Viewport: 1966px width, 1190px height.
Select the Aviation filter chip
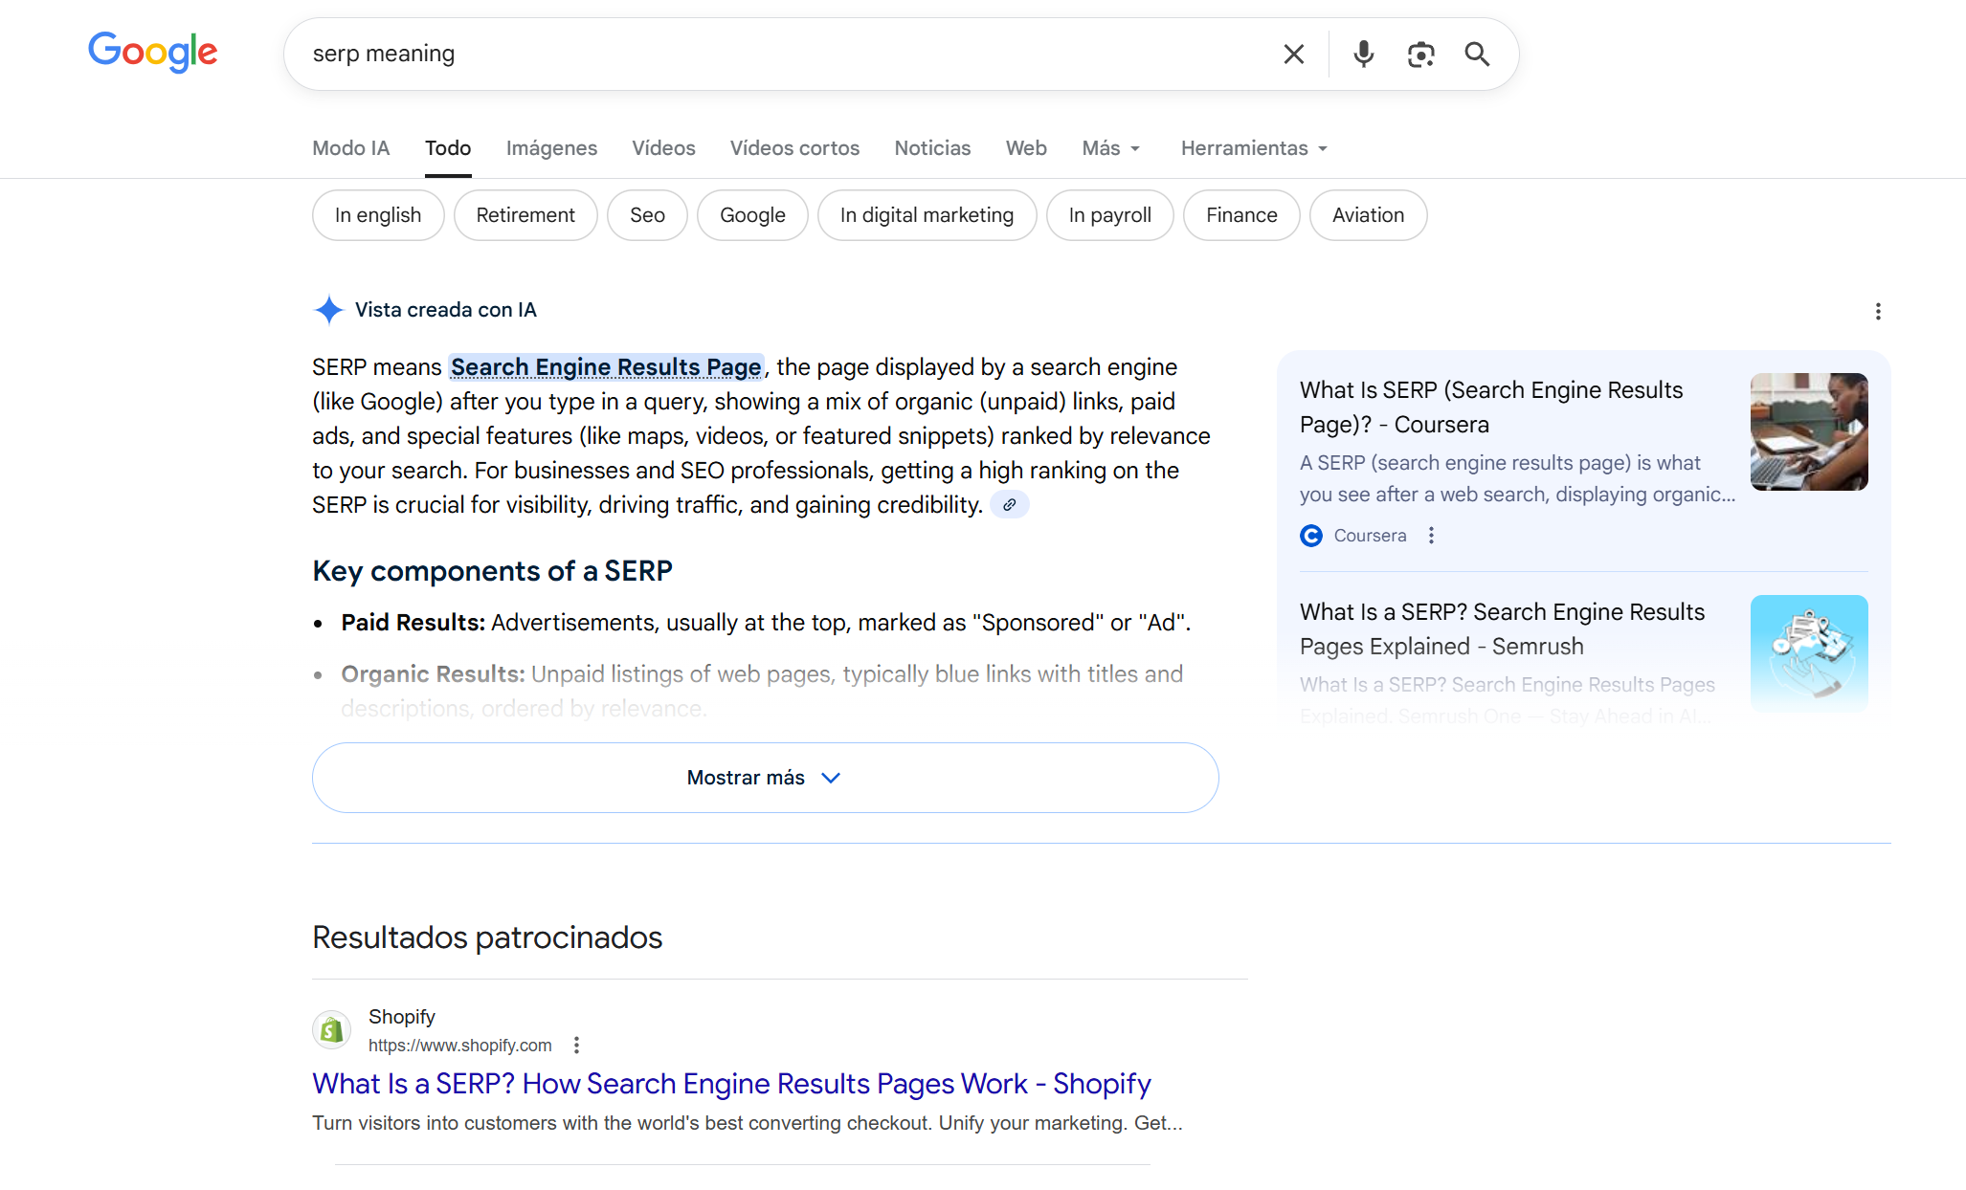(1368, 215)
